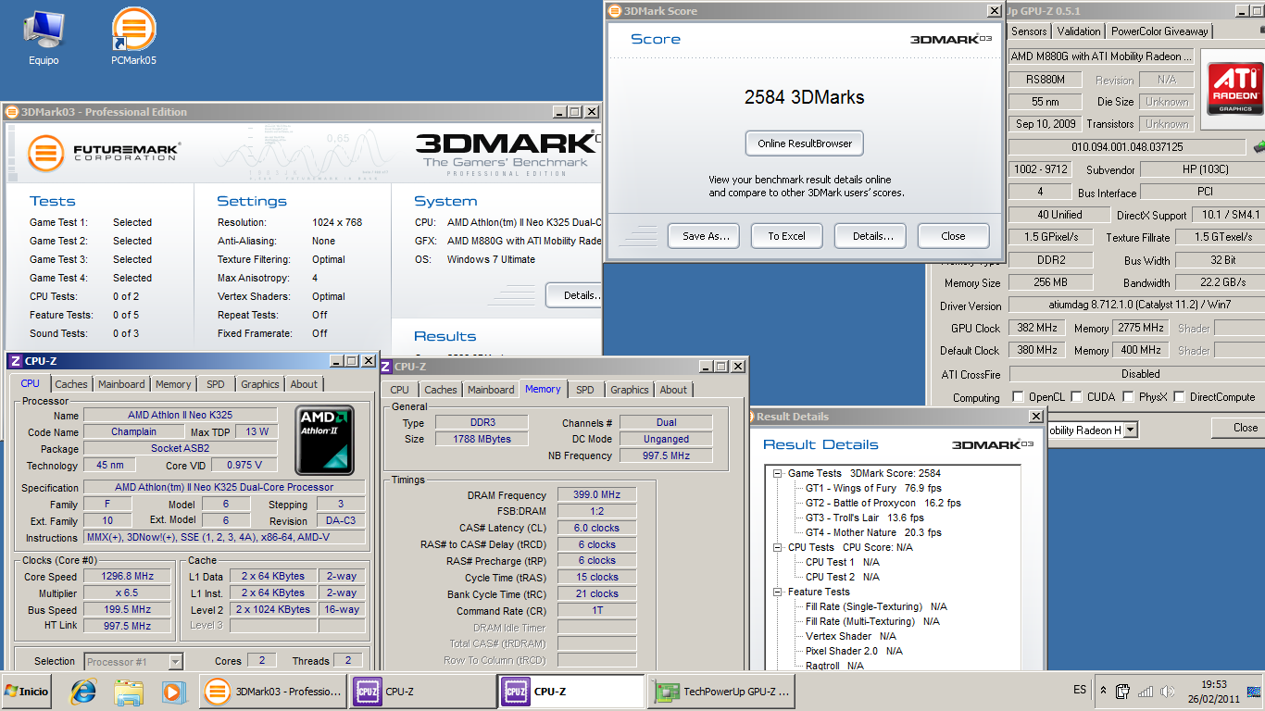Switch to Mainboard tab in left CPU-Z
Image resolution: width=1265 pixels, height=711 pixels.
click(121, 384)
